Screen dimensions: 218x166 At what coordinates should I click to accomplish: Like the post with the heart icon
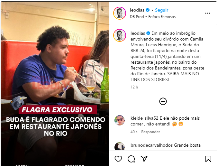pyautogui.click(x=118, y=159)
